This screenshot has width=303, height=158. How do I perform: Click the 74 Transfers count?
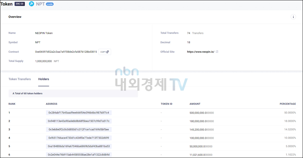(195, 33)
